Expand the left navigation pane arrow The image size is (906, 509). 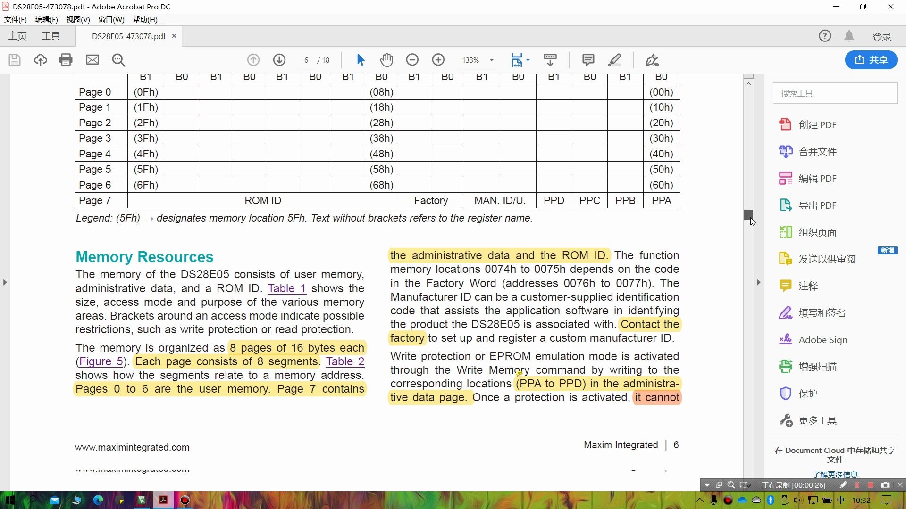click(5, 282)
